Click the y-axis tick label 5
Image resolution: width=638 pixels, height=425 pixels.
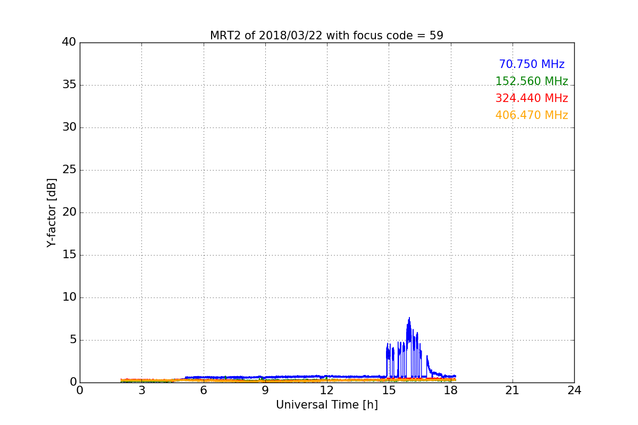coord(73,340)
